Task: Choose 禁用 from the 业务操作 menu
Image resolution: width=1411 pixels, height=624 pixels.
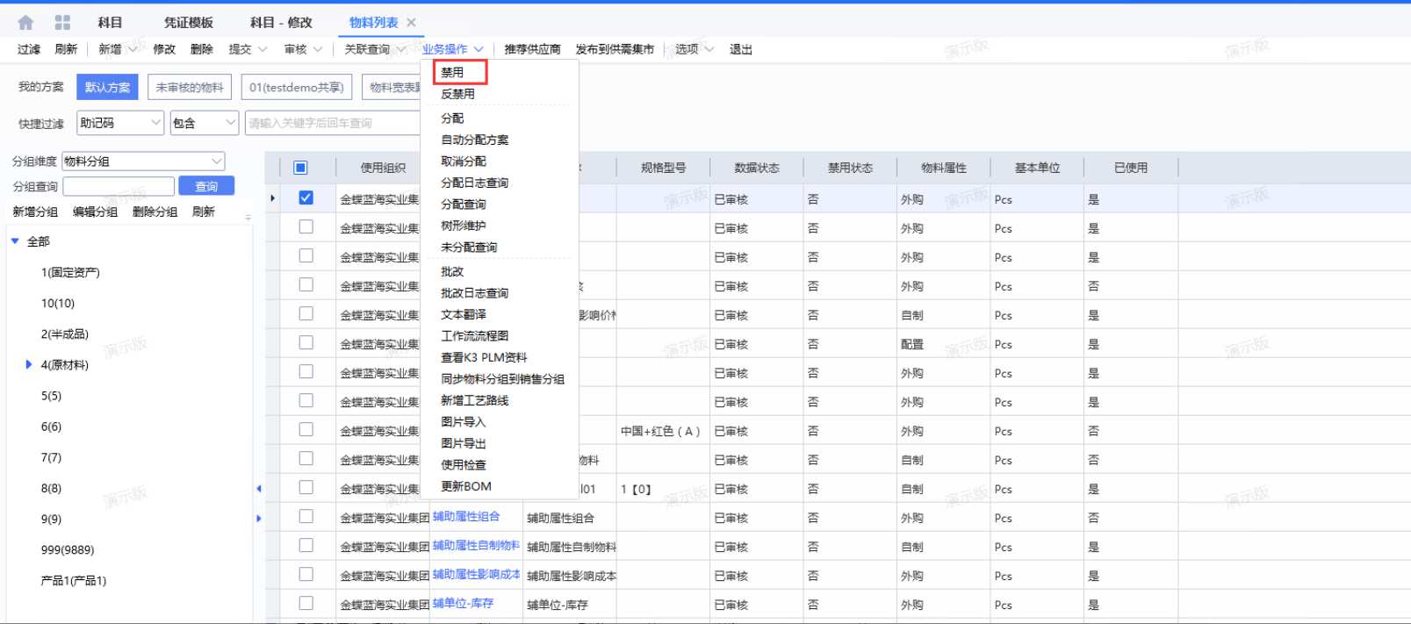Action: (x=452, y=72)
